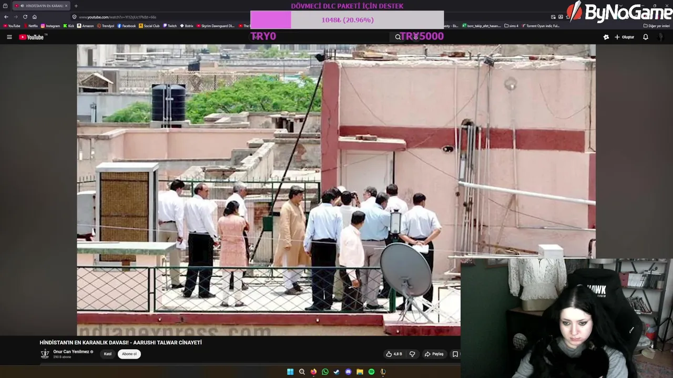Screen dimensions: 673x378
Task: Open Discord from the taskbar
Action: coord(348,372)
